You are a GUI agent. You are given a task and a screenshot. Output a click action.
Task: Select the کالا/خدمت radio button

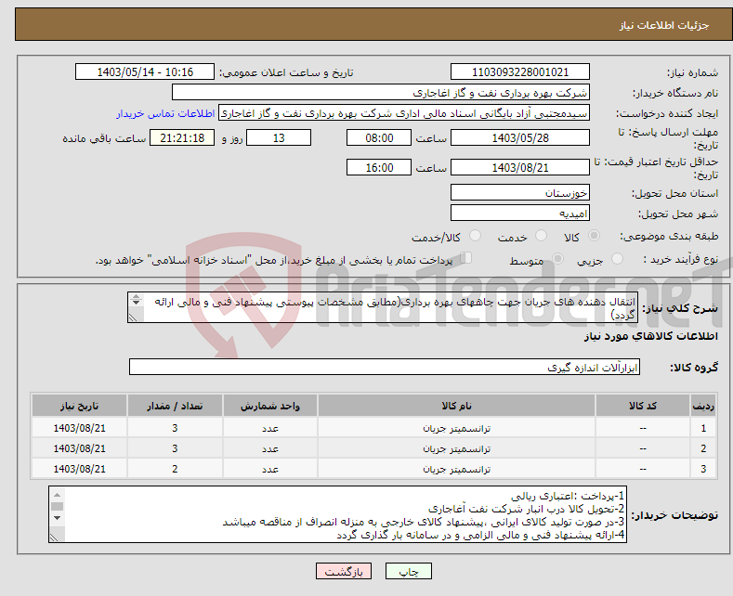click(475, 236)
